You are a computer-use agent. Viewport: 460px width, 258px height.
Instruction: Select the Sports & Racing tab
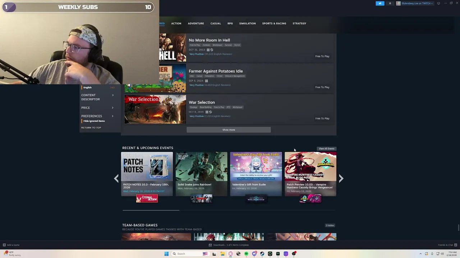(274, 23)
